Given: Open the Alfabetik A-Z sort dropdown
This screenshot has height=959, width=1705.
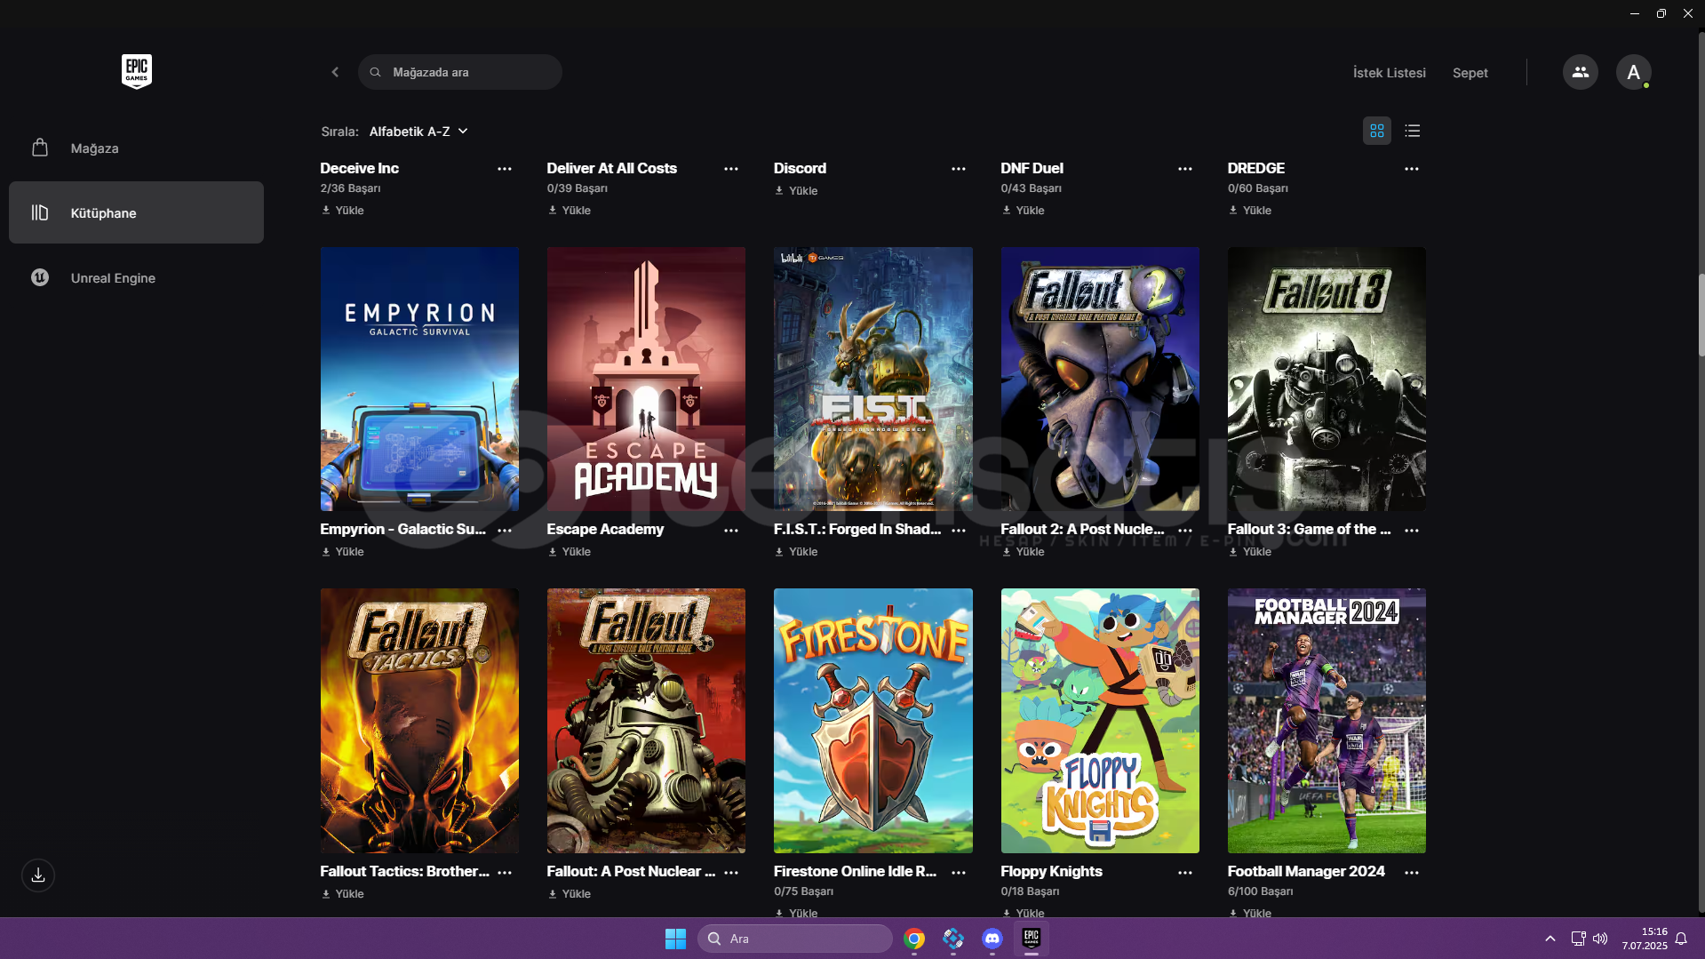Looking at the screenshot, I should pos(418,131).
